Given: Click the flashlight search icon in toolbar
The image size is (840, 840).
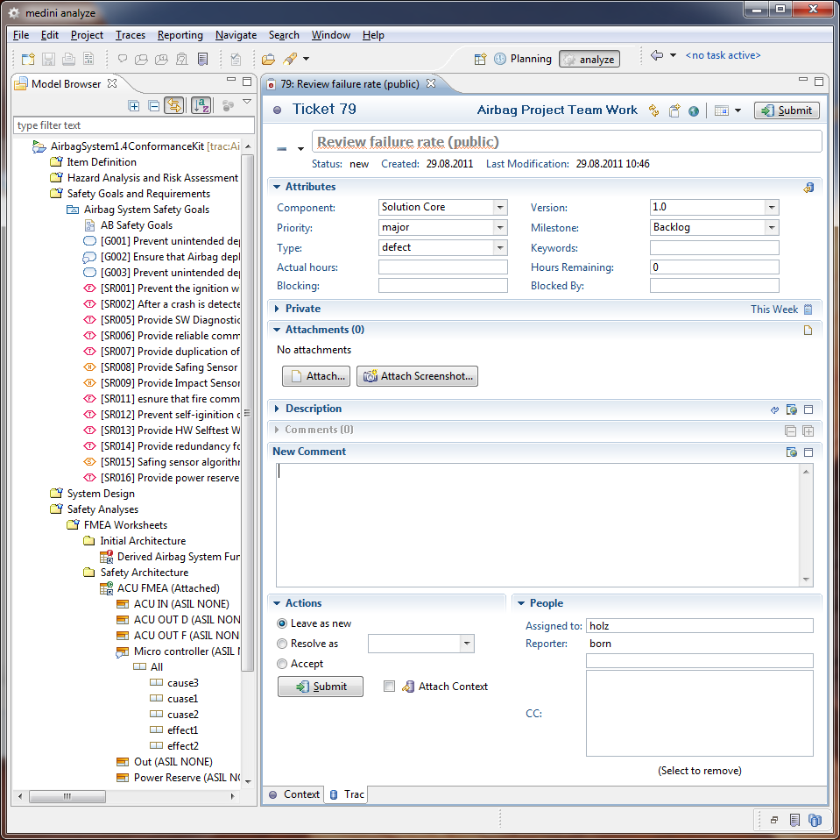Looking at the screenshot, I should point(290,59).
